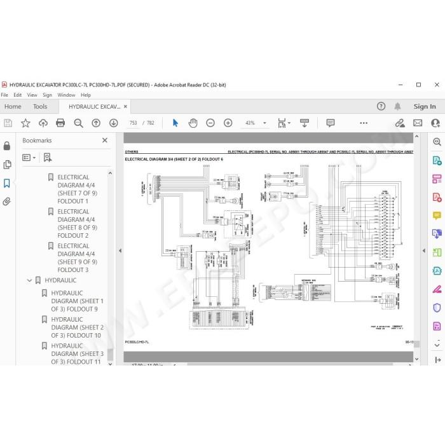The width and height of the screenshot is (445, 445).
Task: Collapse right tools pane arrow
Action: (x=424, y=251)
